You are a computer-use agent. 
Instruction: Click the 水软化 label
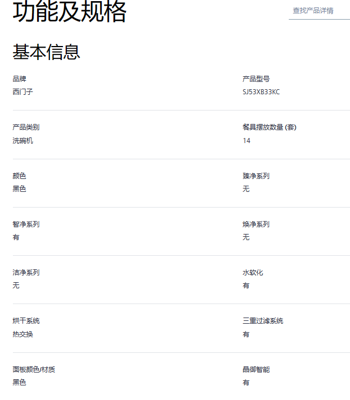[x=253, y=273]
